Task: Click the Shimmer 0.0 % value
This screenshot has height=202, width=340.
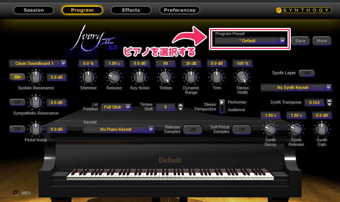Action: point(88,63)
